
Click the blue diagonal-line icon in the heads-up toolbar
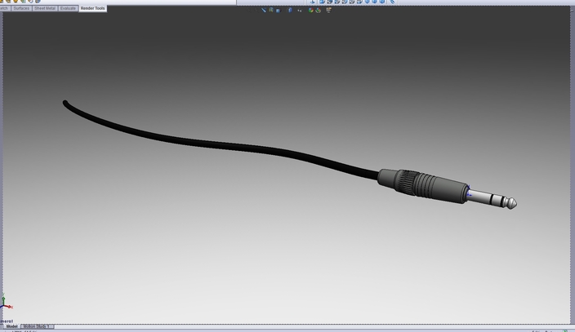263,11
